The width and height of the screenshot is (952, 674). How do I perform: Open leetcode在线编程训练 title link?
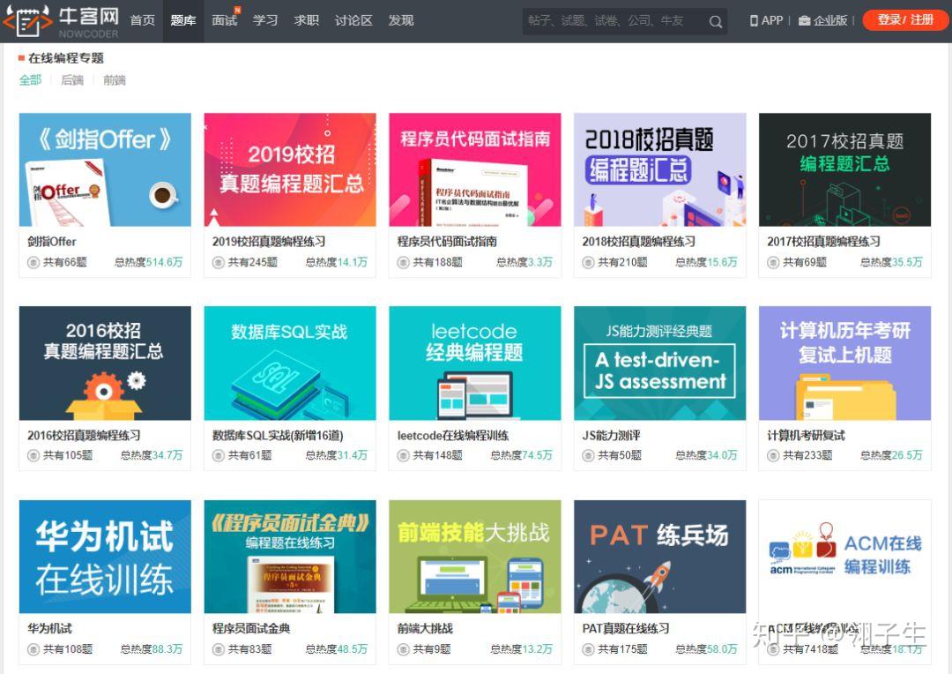pos(454,435)
